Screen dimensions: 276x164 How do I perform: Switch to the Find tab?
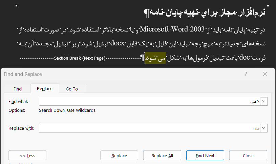(18, 89)
